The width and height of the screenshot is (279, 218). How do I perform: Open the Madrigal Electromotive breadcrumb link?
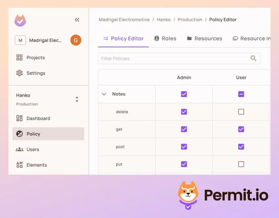coord(124,19)
